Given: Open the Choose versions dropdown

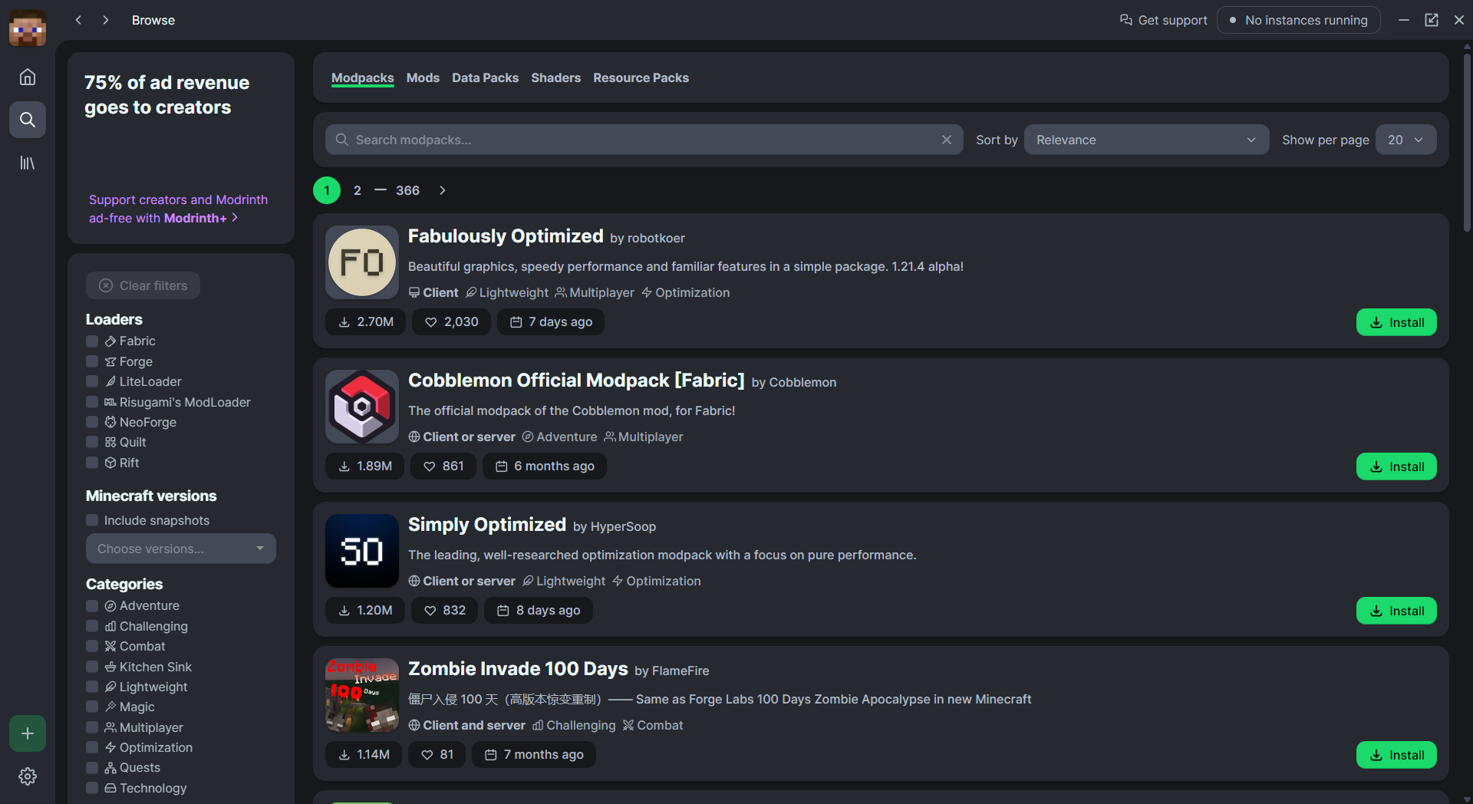Looking at the screenshot, I should click(180, 549).
